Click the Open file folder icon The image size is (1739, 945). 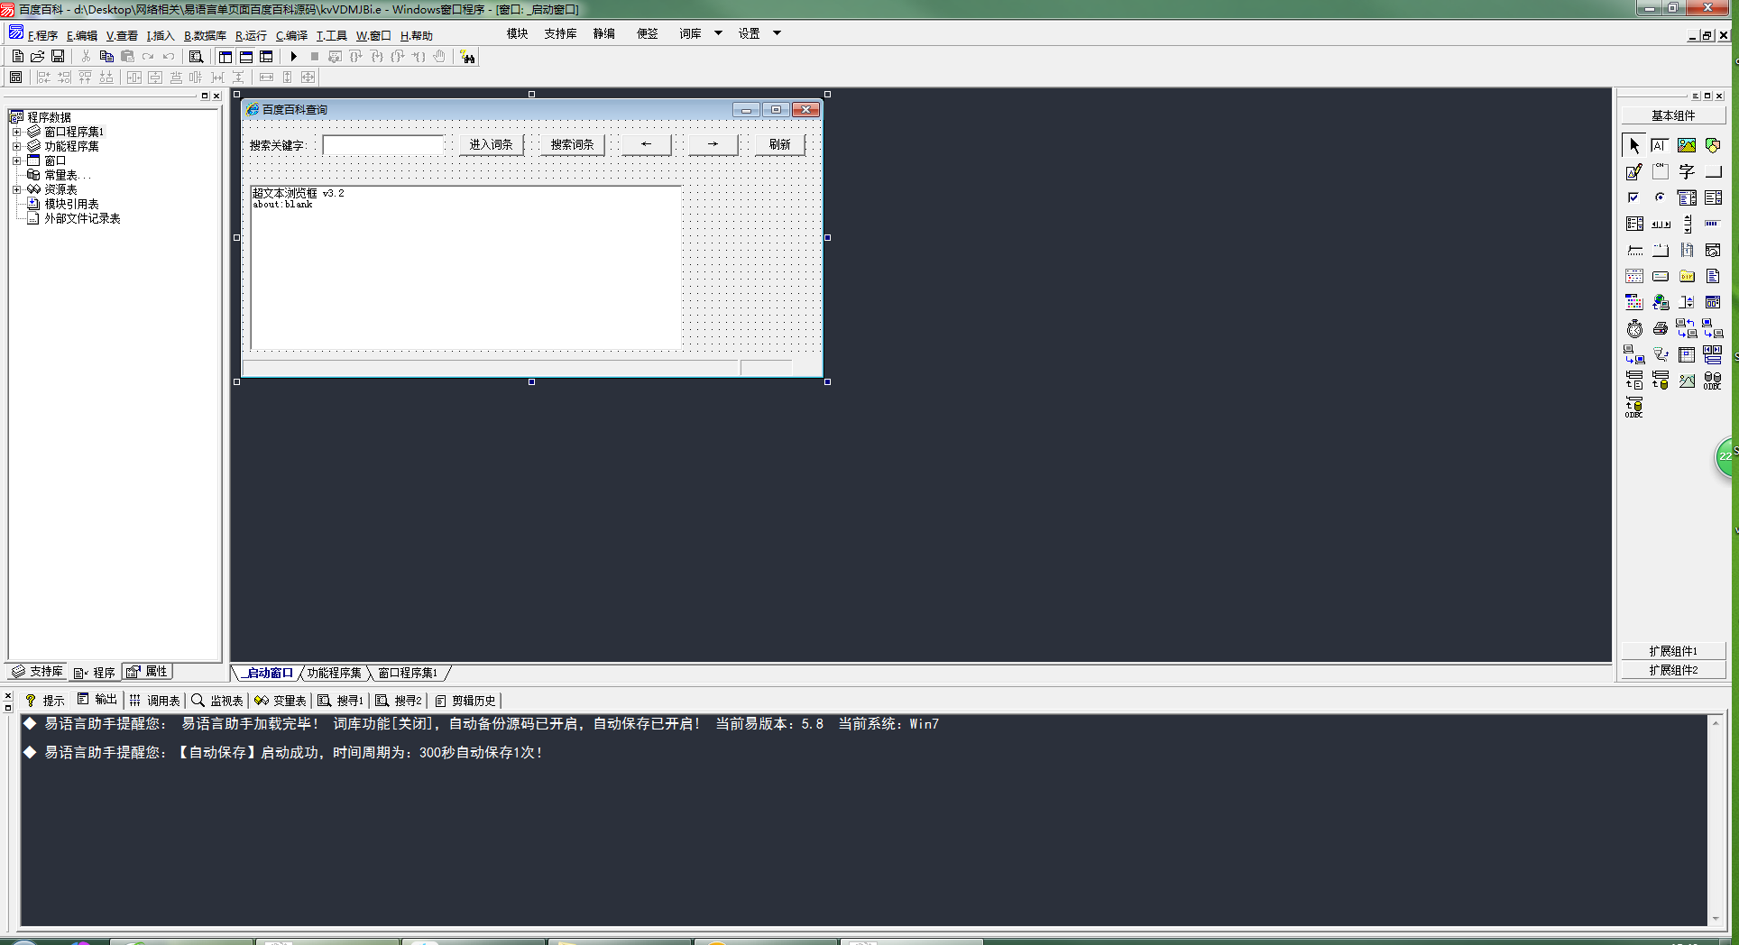point(38,57)
